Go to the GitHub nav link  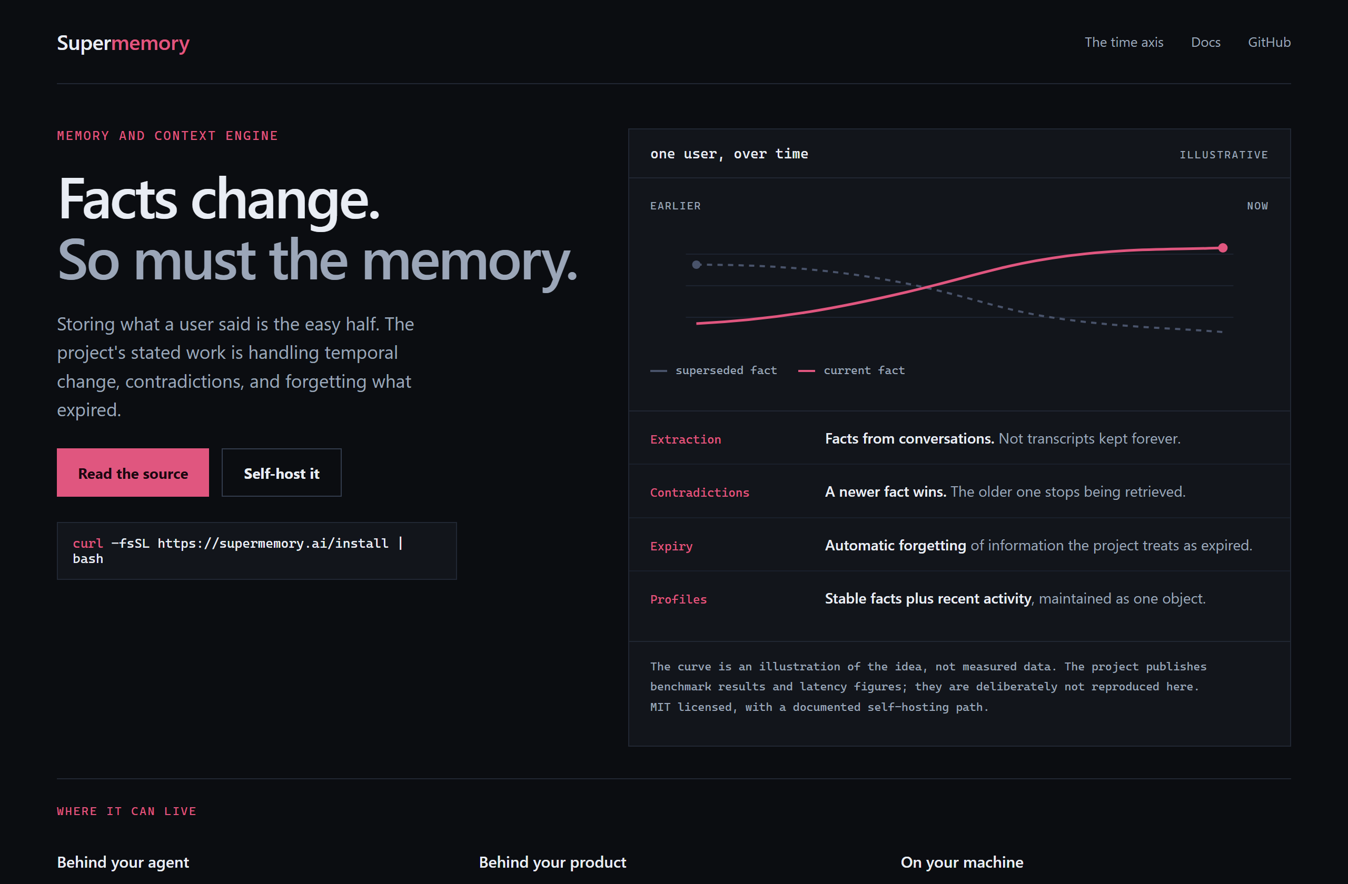point(1268,43)
